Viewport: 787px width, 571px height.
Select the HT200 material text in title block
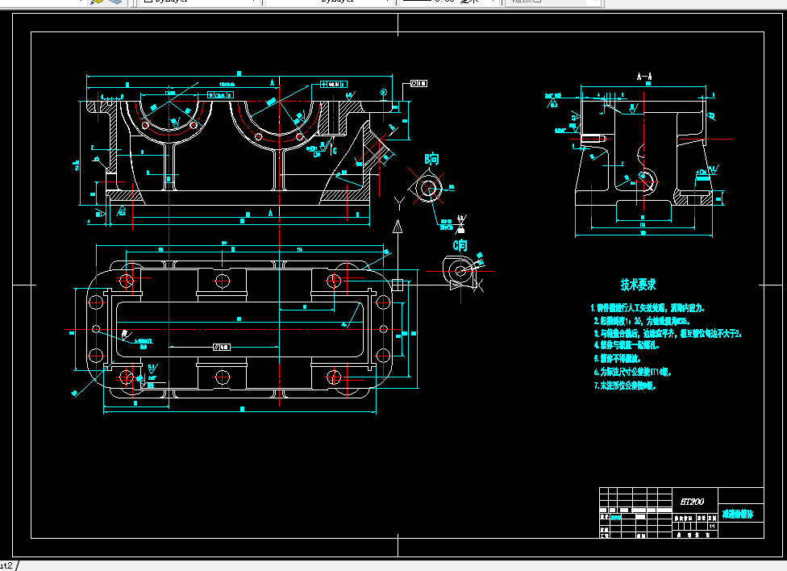(x=692, y=502)
